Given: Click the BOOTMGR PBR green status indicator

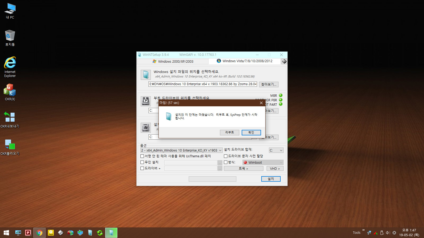Looking at the screenshot, I should click(x=281, y=100).
